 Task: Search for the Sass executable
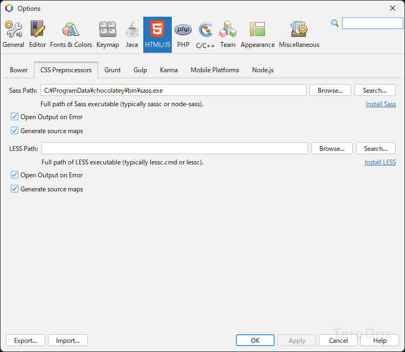tap(375, 90)
